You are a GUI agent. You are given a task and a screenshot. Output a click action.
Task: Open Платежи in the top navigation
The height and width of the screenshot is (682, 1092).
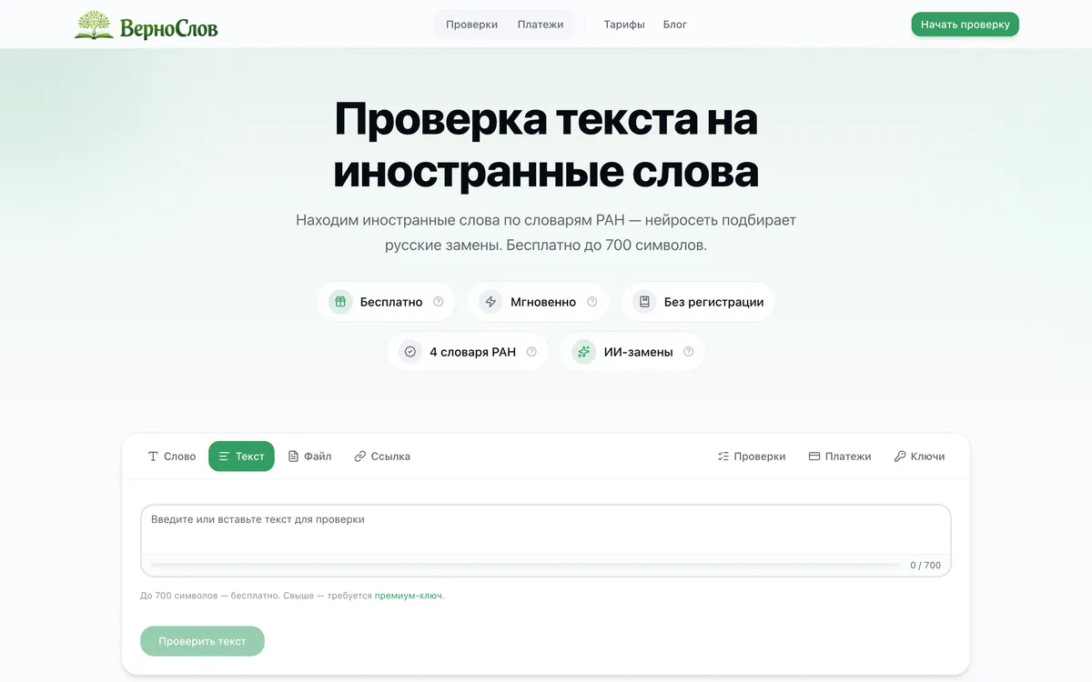coord(541,25)
